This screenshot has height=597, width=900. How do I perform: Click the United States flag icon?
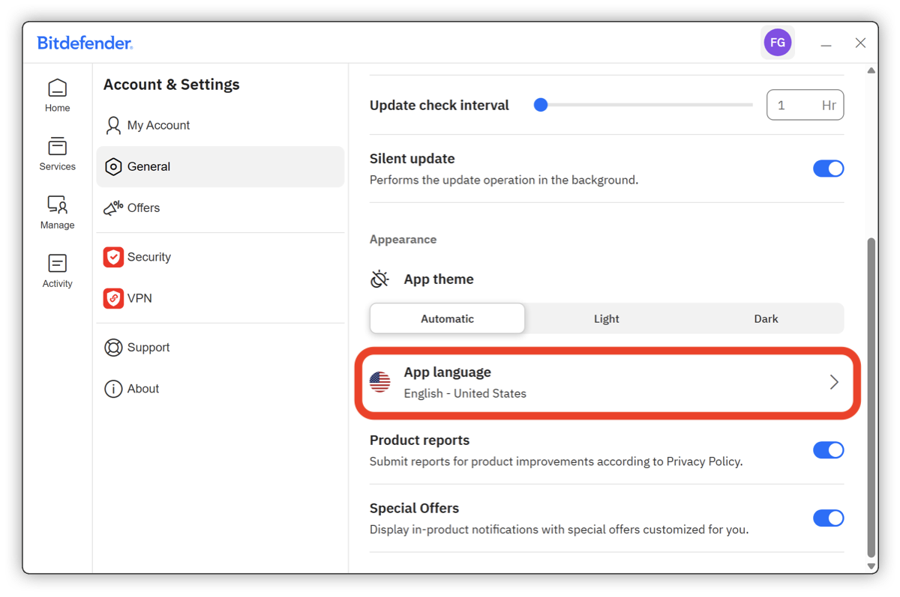(x=380, y=382)
